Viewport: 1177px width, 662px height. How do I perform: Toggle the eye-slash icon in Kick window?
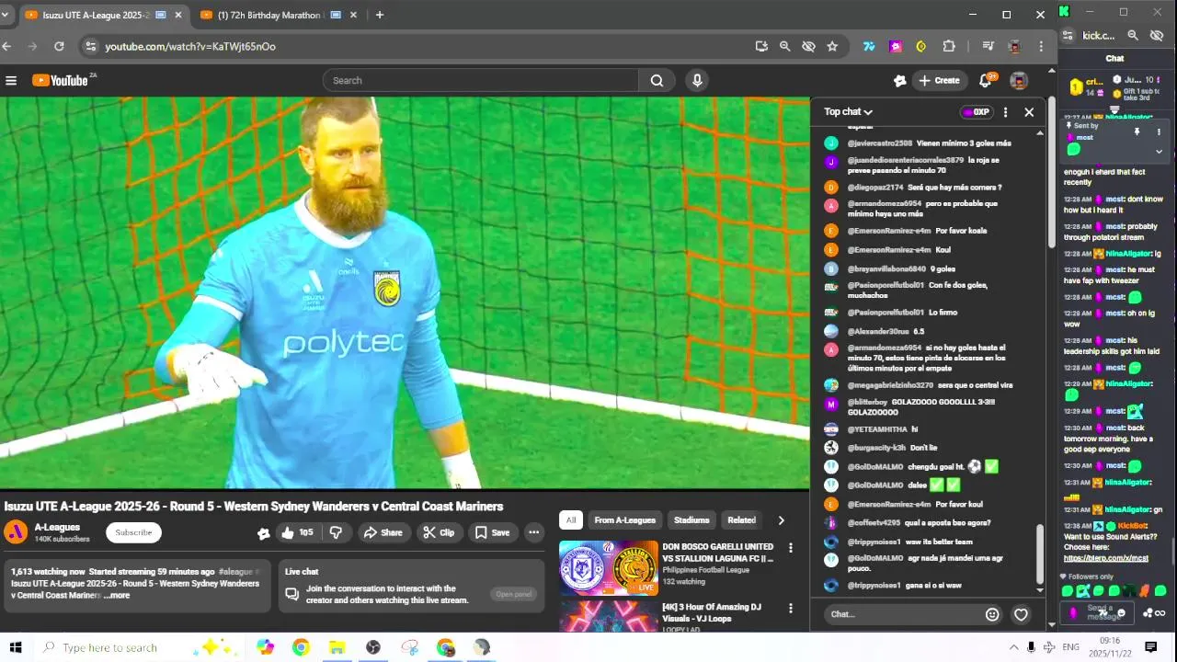(x=1157, y=36)
